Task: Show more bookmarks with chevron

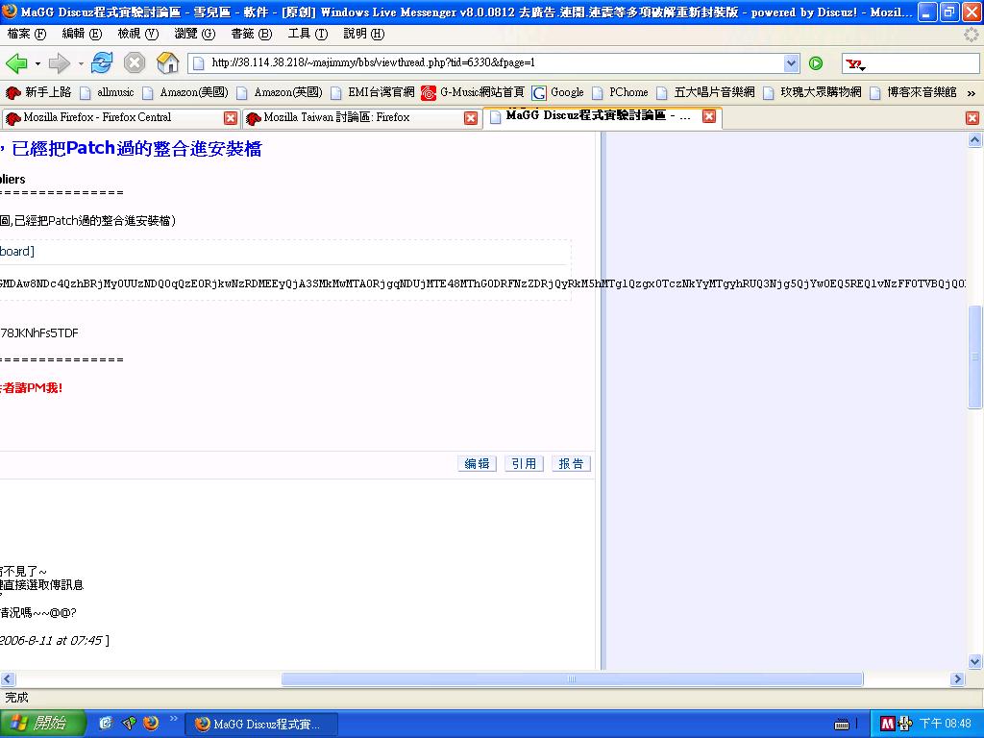Action: [x=971, y=93]
